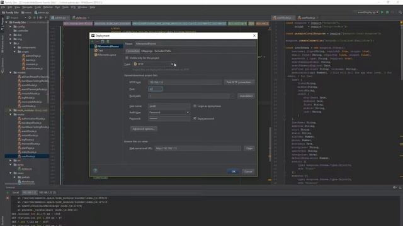Viewport: 403px width, 226px height.
Task: Expand the config folder in Project tree
Action: 11,26
